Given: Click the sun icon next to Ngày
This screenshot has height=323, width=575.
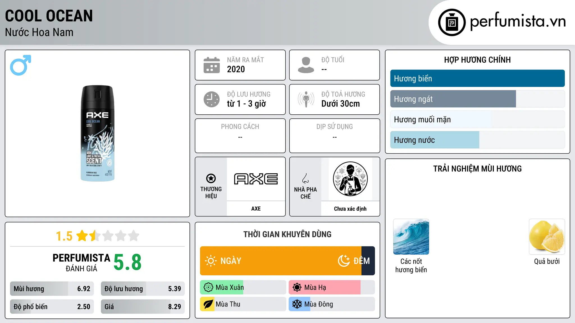Looking at the screenshot, I should pos(211,261).
